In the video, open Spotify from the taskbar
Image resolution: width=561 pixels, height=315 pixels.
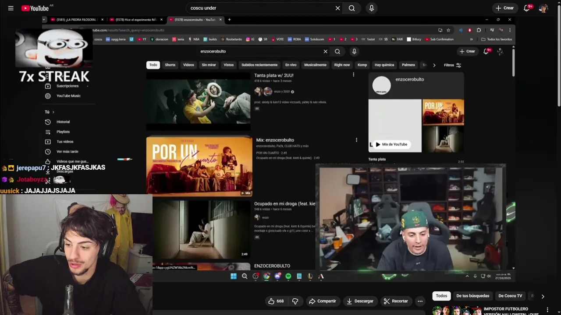point(288,276)
